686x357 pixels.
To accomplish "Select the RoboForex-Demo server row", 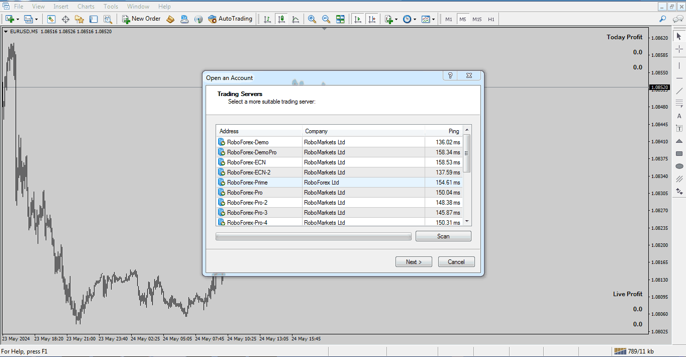I will coord(340,142).
